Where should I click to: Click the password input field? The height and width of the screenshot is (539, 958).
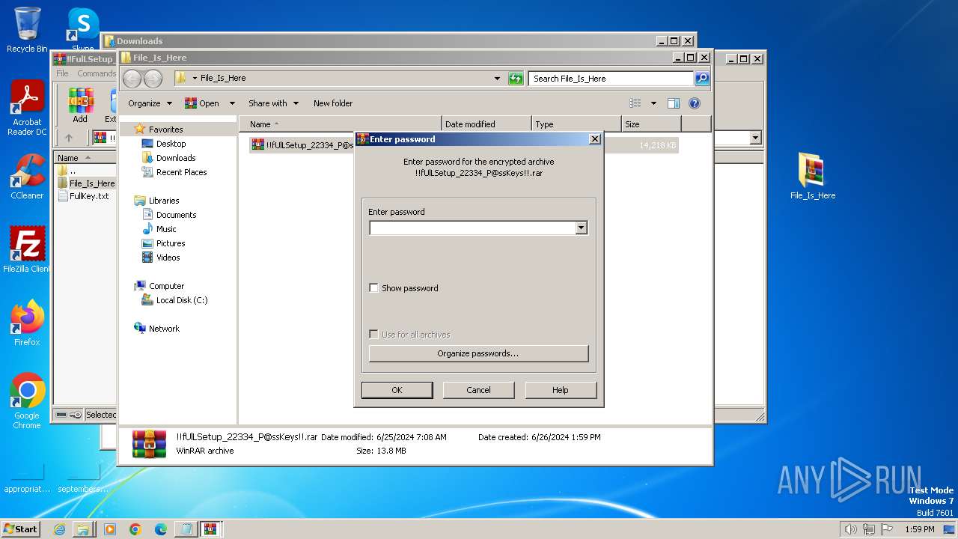[x=472, y=228]
